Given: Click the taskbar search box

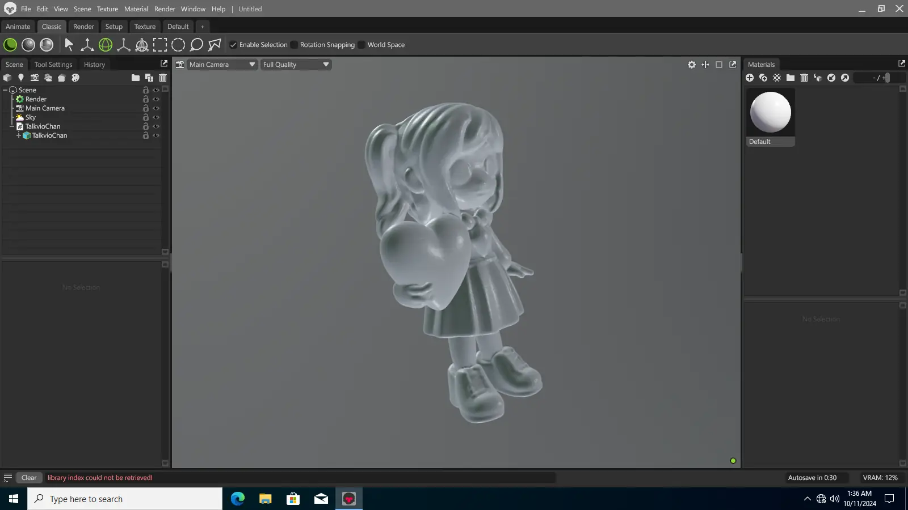Looking at the screenshot, I should (x=125, y=499).
